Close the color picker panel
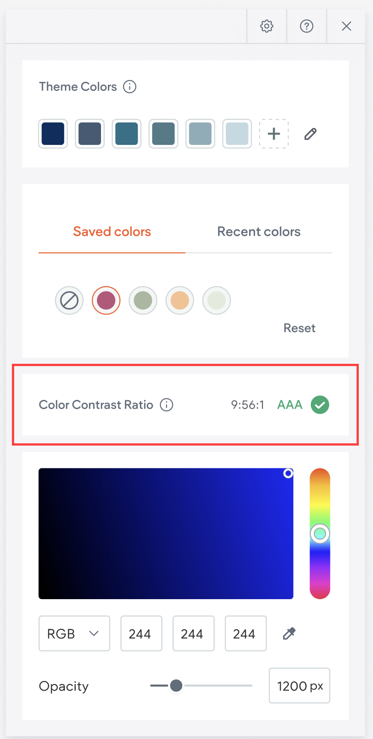Screen dimensions: 373x739 point(346,26)
